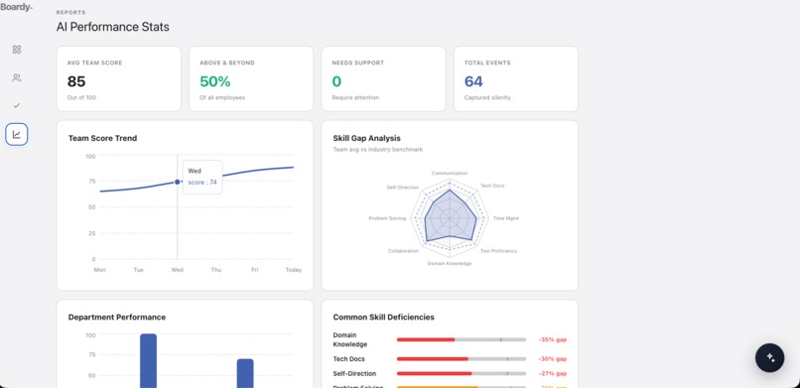800x388 pixels.
Task: Click the Domain Knowledge deficiency progress bar
Action: tap(462, 339)
